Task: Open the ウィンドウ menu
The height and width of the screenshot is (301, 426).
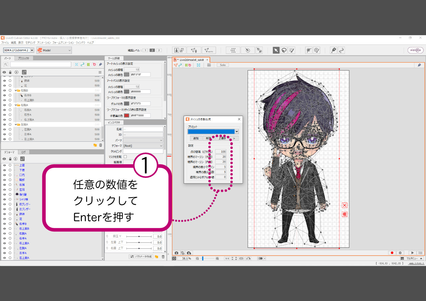Action: click(x=80, y=43)
